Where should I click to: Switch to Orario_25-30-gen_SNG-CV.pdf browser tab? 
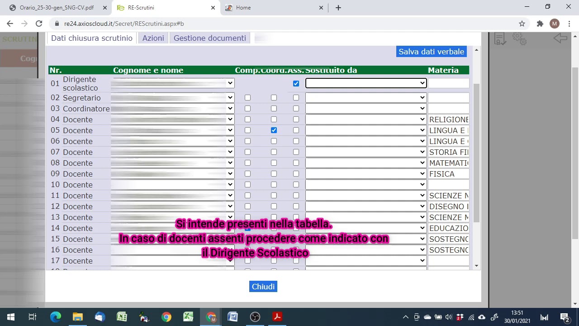click(x=57, y=8)
